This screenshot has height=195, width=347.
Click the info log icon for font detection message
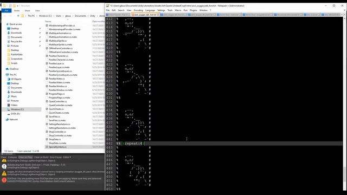[4, 166]
